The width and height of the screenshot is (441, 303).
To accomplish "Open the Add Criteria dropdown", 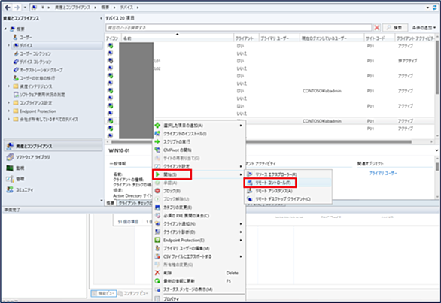I will click(x=424, y=28).
